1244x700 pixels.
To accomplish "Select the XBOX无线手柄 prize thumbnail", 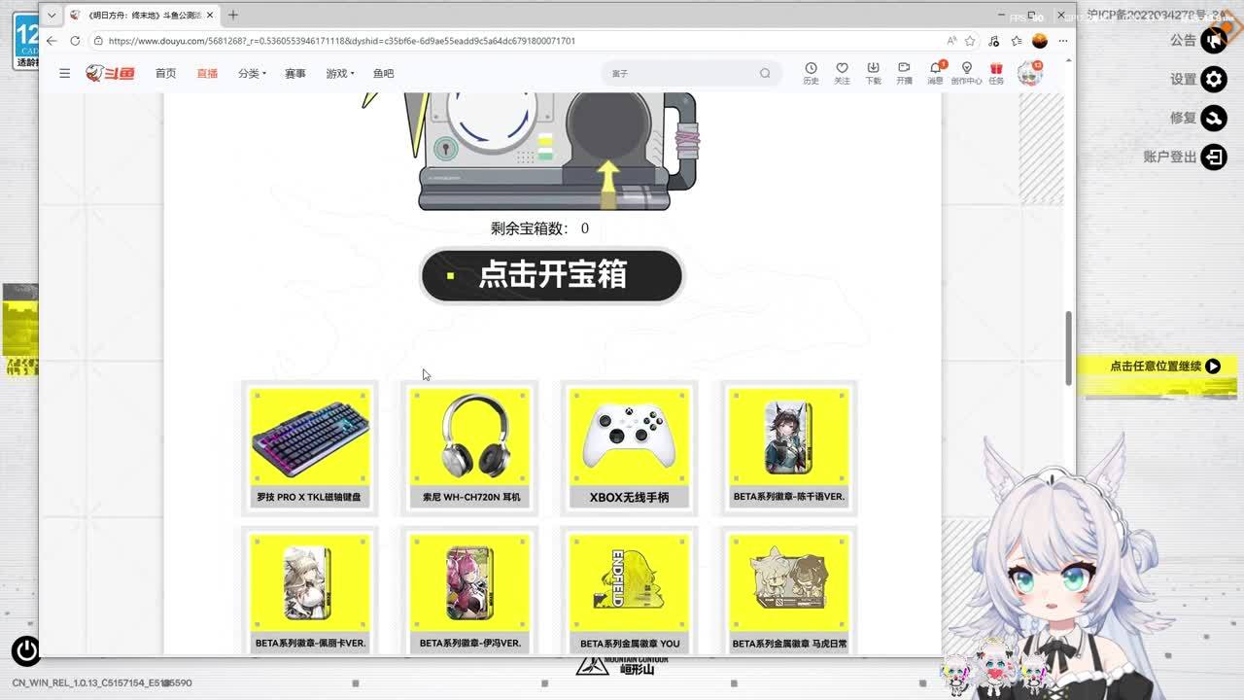I will 629,446.
